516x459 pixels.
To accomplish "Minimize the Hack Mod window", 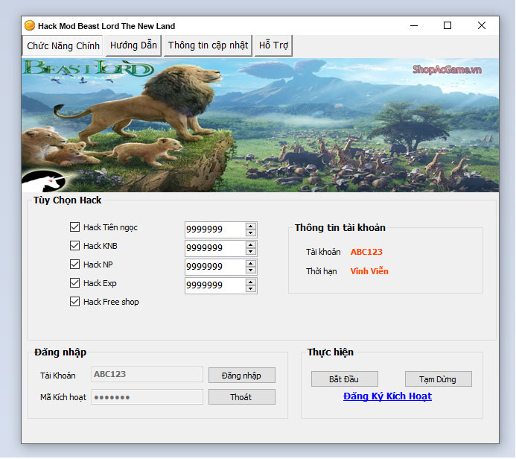I will (x=414, y=25).
